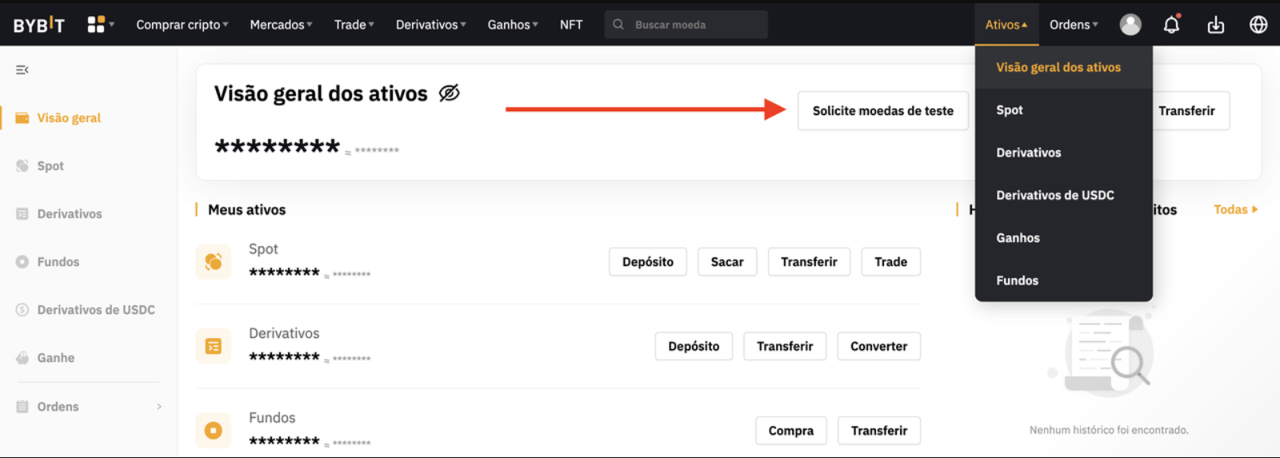Click the Spot wallet icon in Meus ativos
1280x458 pixels.
coord(214,261)
